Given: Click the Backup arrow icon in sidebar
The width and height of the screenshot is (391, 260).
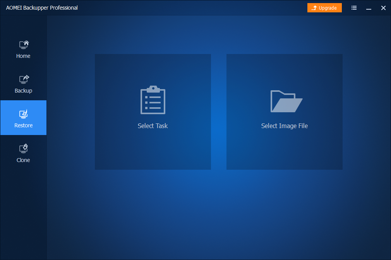Looking at the screenshot, I should click(x=24, y=79).
